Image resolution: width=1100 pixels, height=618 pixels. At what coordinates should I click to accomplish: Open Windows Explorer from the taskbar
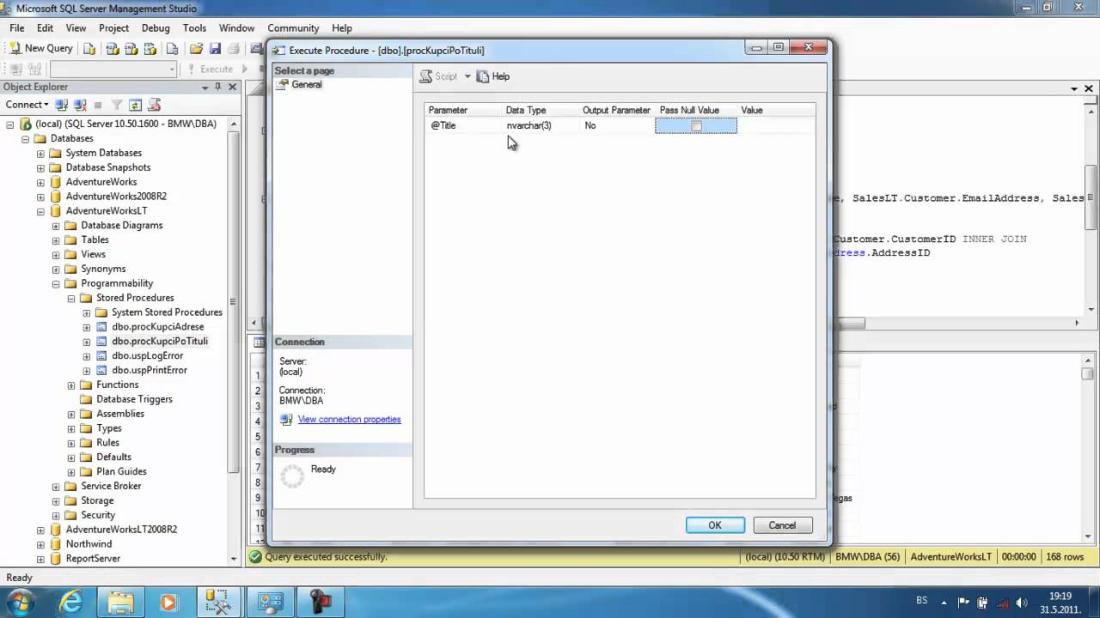coord(121,601)
